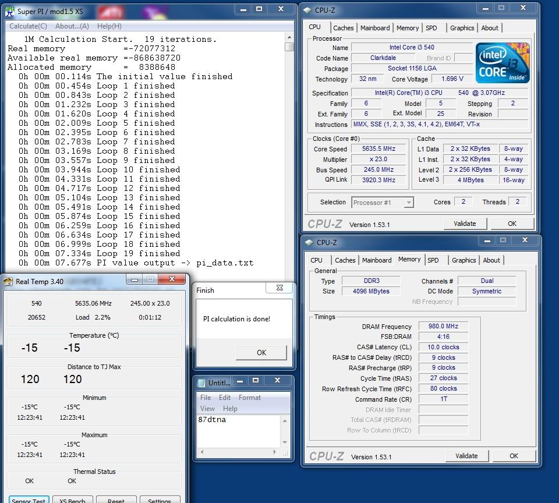Switch to CPU tab in lower CPU-Z

pyautogui.click(x=316, y=260)
